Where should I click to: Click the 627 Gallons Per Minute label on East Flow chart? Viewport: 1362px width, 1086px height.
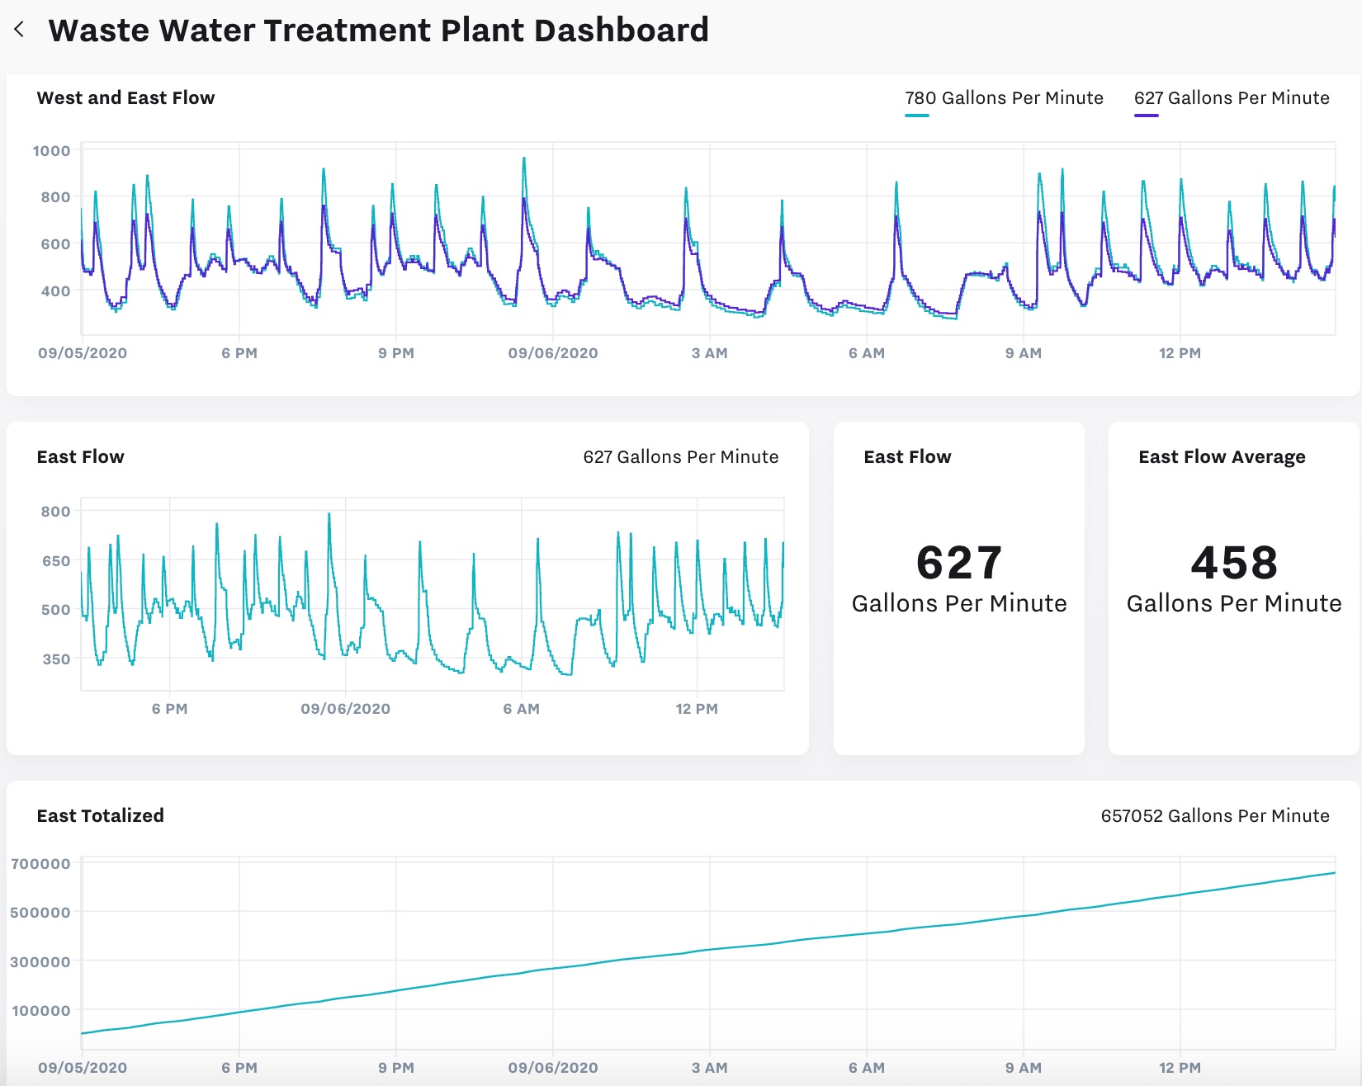681,456
